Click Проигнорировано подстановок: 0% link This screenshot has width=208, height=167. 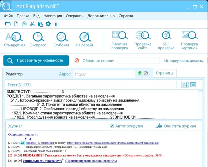tap(91, 161)
